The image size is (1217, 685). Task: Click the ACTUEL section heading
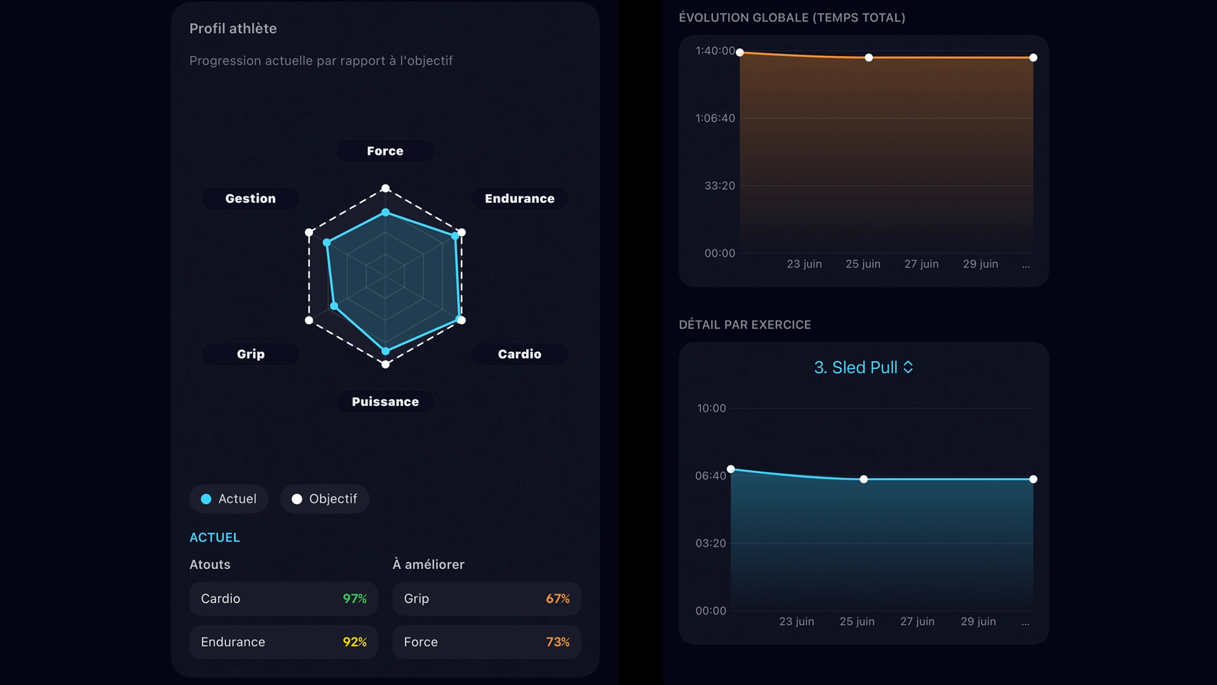(215, 538)
